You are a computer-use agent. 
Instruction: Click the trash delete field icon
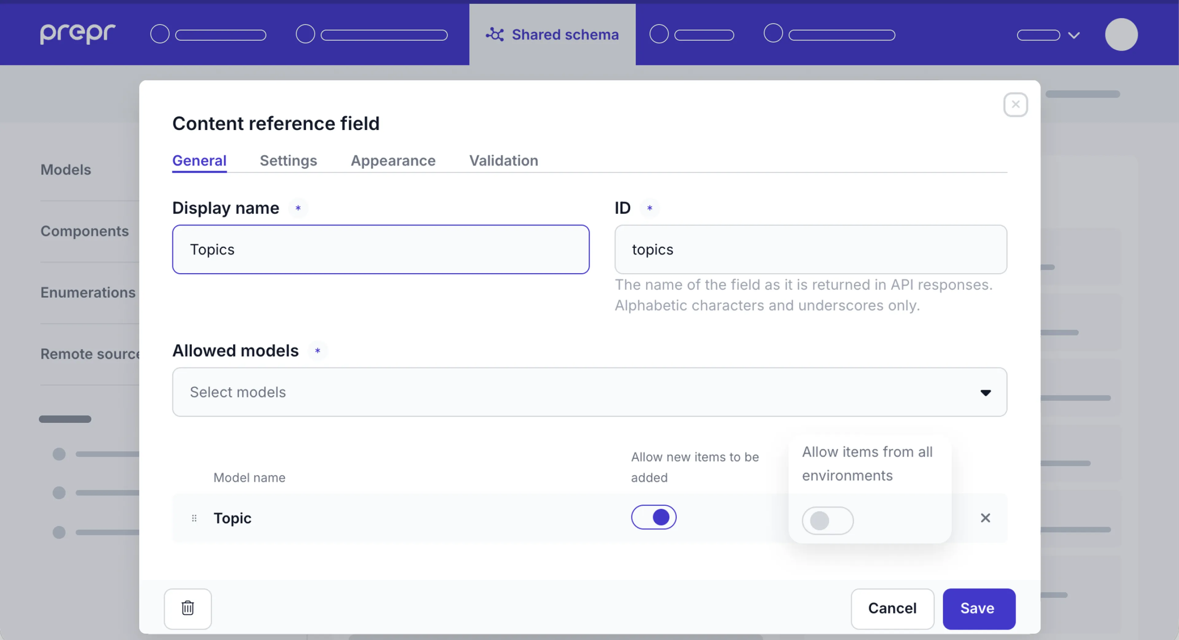point(188,608)
